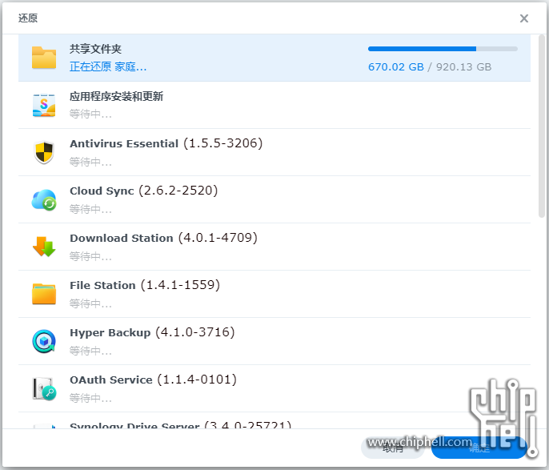Click 等待中 status under Antivirus Essential
Image resolution: width=549 pixels, height=470 pixels.
(x=90, y=162)
